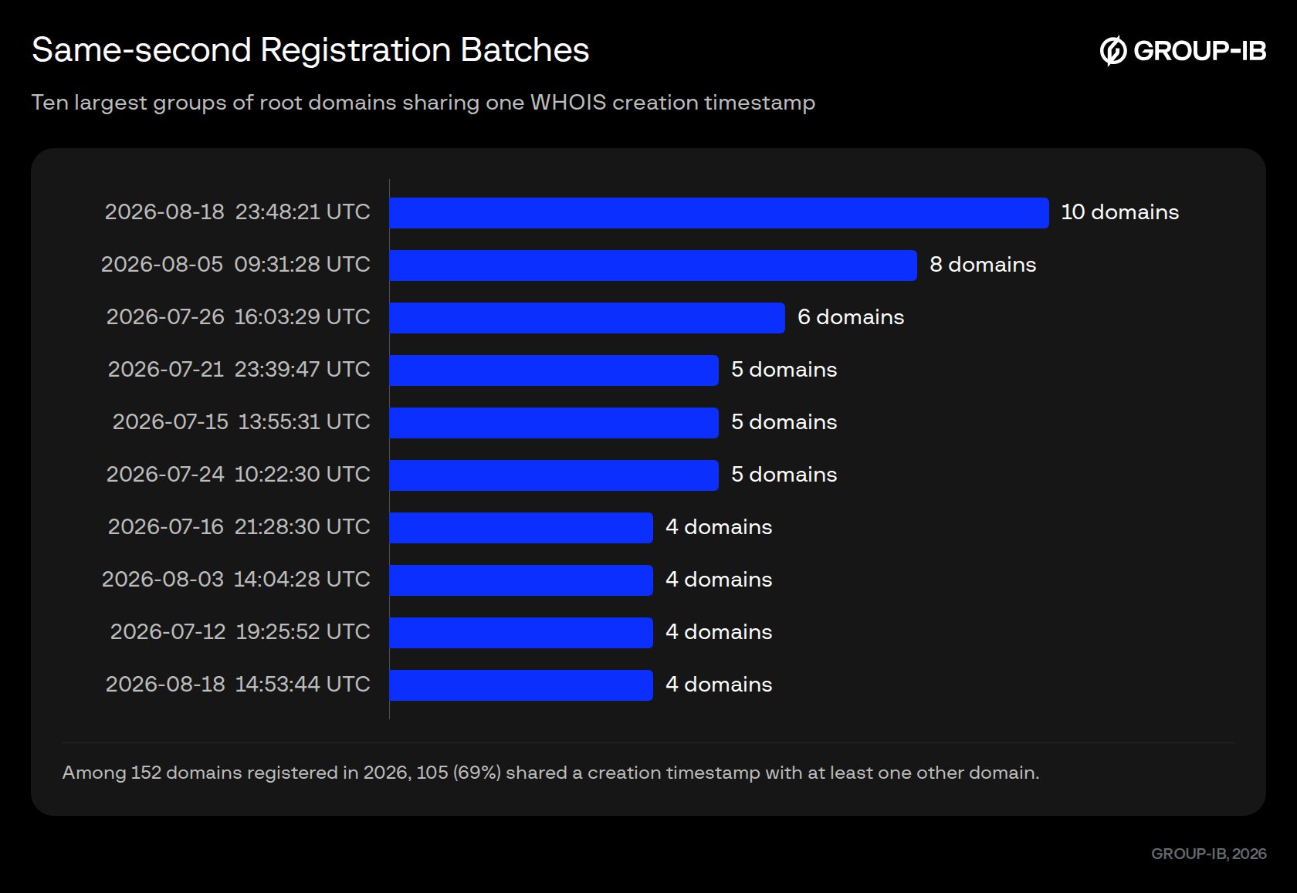1297x893 pixels.
Task: Select the title 'Same-second Registration Batches'
Action: (x=310, y=50)
